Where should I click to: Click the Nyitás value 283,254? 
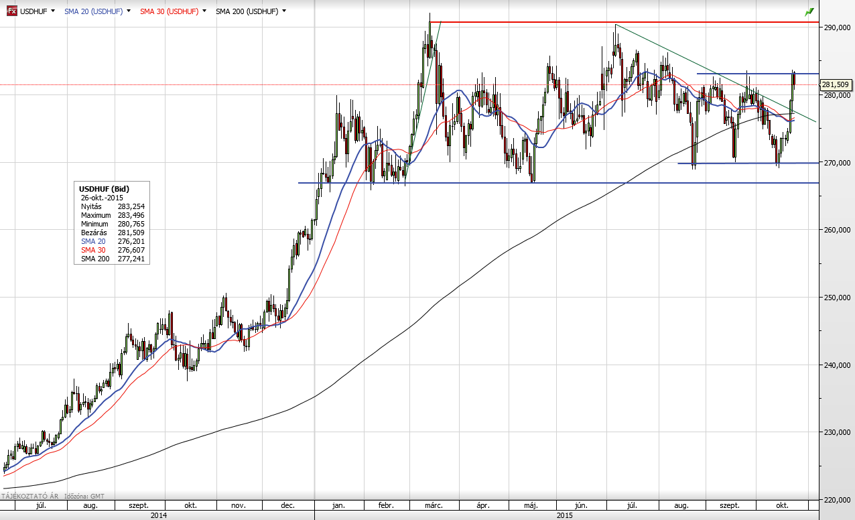coord(131,207)
